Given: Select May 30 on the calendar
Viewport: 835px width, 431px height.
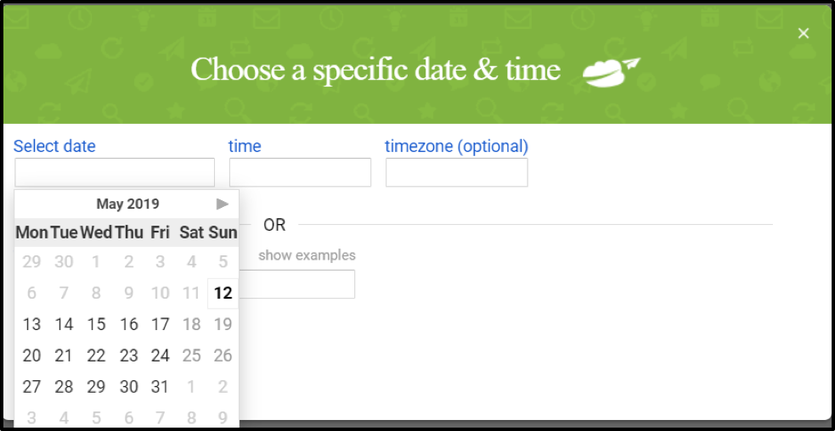Looking at the screenshot, I should coord(128,387).
